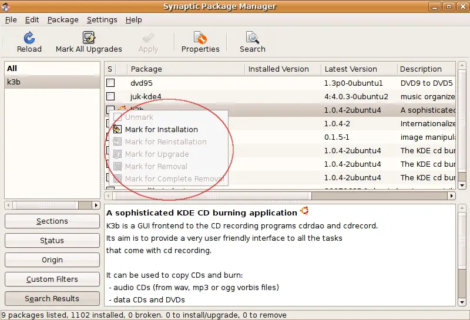Image resolution: width=470 pixels, height=320 pixels.
Task: Open the Help menu
Action: (x=134, y=20)
